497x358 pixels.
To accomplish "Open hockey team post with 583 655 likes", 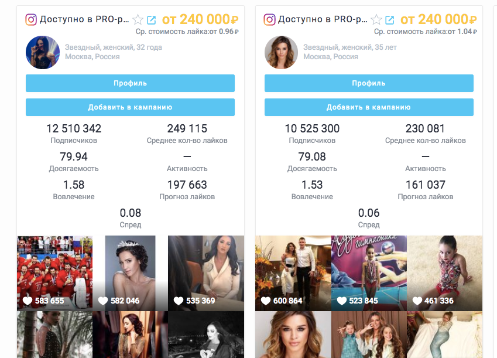I will pyautogui.click(x=54, y=273).
